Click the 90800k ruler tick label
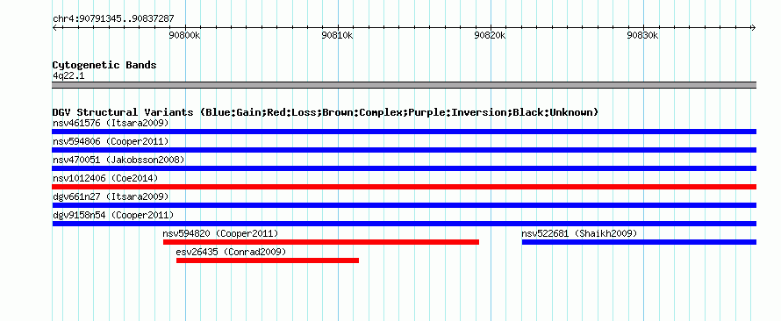The height and width of the screenshot is (321, 781). (x=185, y=35)
